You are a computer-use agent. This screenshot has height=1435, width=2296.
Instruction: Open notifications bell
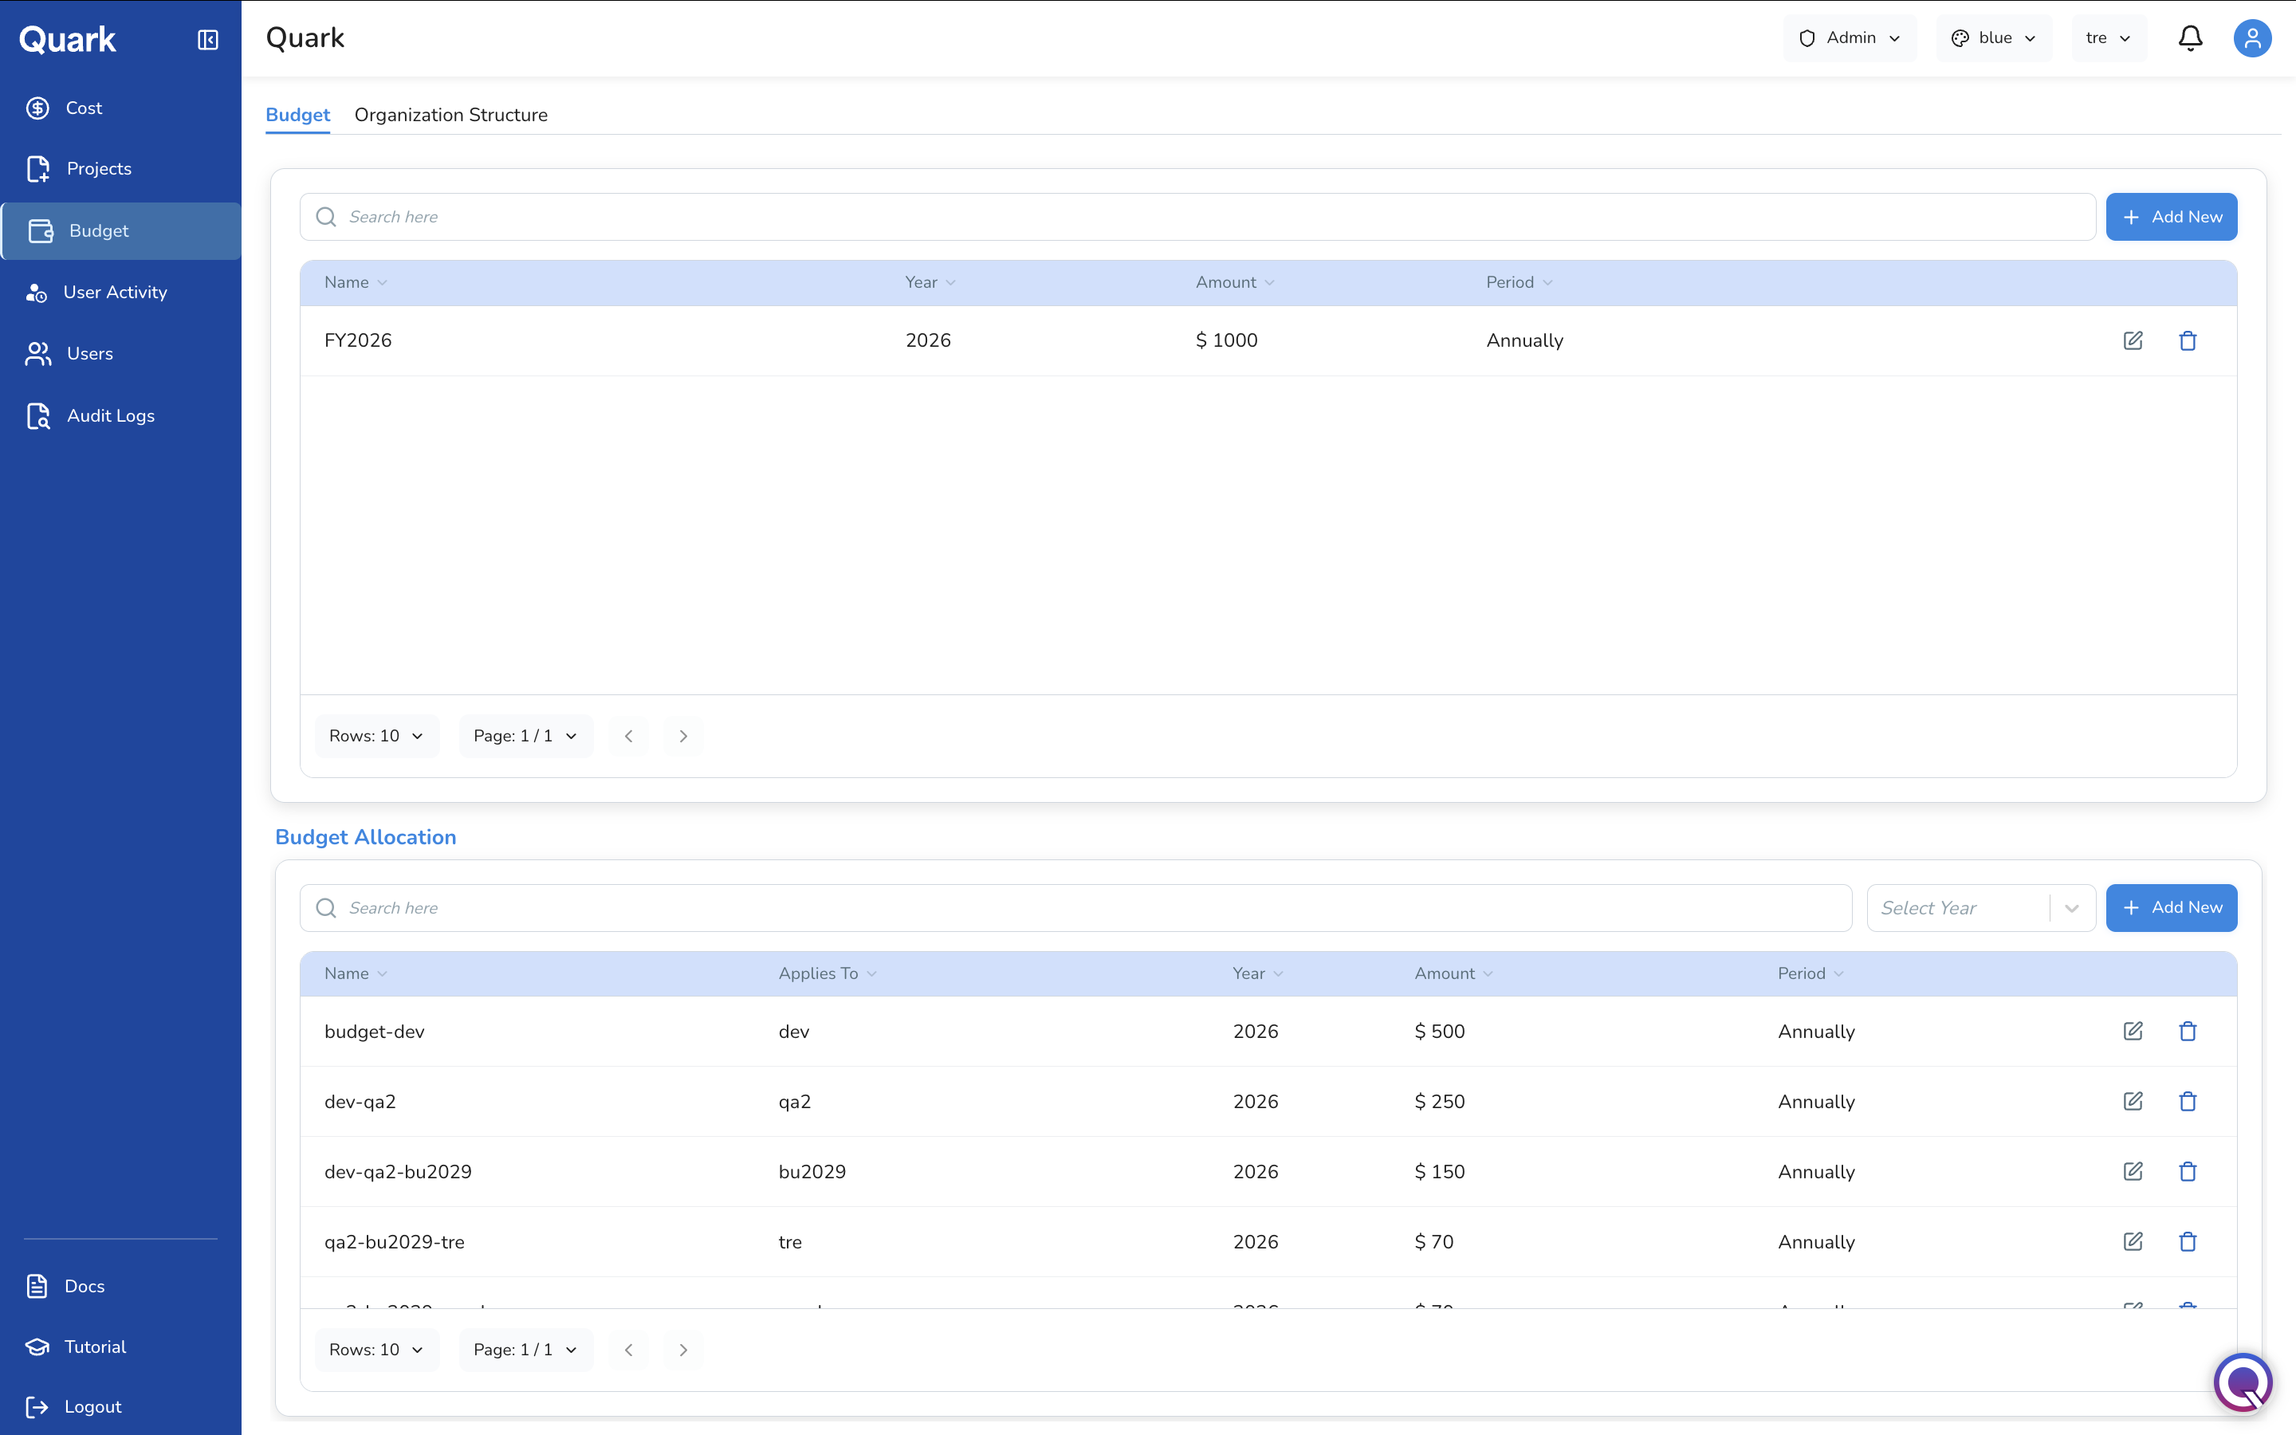pyautogui.click(x=2190, y=38)
